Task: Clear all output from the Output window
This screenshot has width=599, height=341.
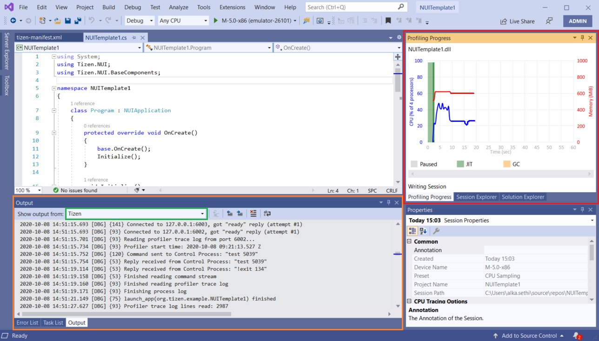Action: tap(253, 213)
